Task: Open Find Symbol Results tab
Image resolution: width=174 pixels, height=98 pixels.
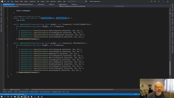Action: (23, 92)
